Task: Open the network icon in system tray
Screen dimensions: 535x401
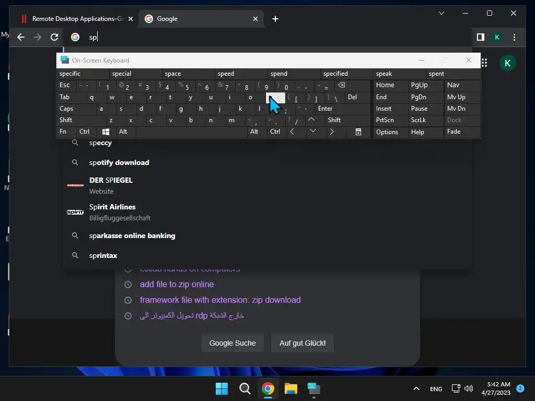Action: click(x=456, y=388)
